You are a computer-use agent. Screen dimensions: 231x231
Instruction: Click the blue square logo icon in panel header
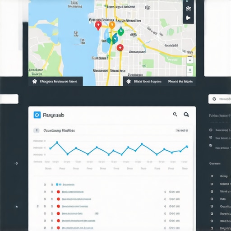coord(37,115)
